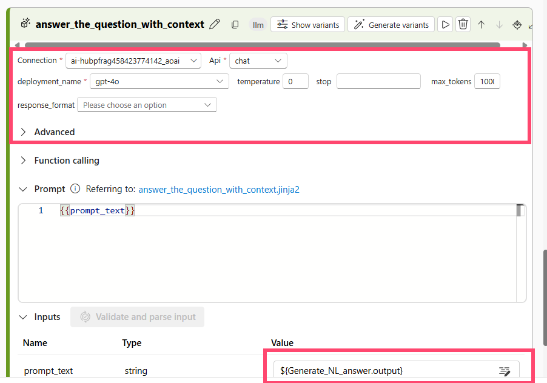Click the llm node type badge
547x383 pixels.
pyautogui.click(x=258, y=25)
